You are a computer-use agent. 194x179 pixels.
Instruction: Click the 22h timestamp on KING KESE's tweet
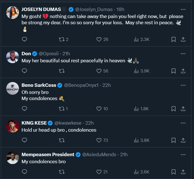(x=89, y=123)
